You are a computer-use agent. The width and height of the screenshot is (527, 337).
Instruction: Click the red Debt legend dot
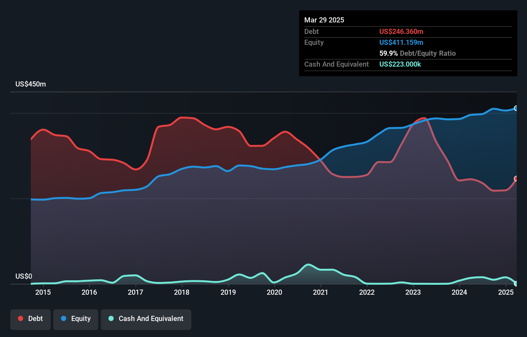tap(21, 318)
